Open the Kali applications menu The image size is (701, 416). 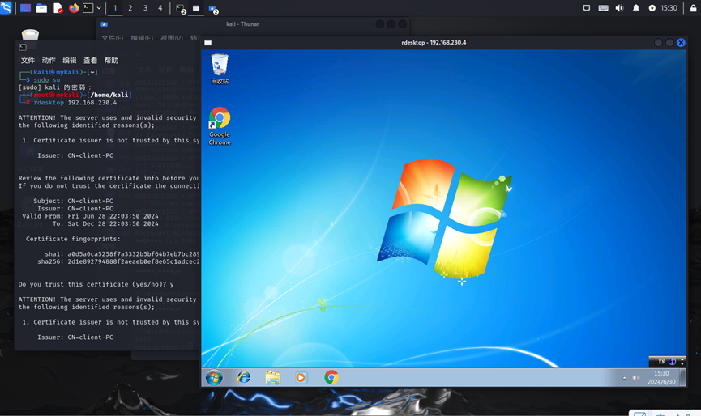click(x=6, y=7)
